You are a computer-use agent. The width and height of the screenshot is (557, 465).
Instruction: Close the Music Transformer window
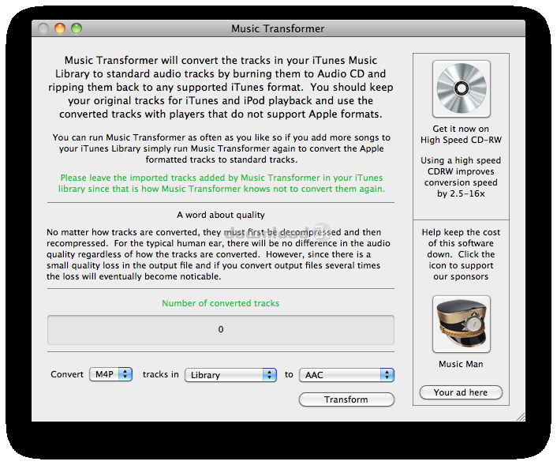pos(43,28)
